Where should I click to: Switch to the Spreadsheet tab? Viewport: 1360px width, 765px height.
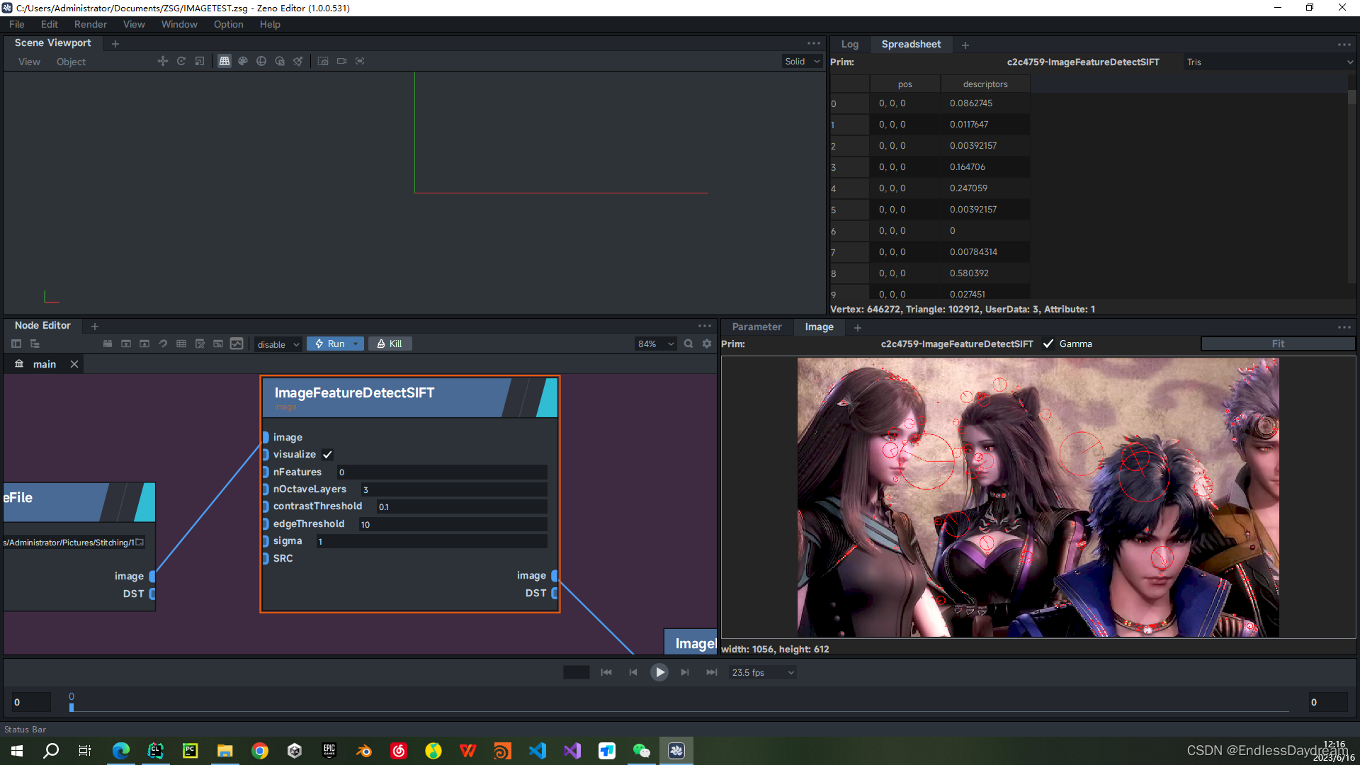[911, 44]
